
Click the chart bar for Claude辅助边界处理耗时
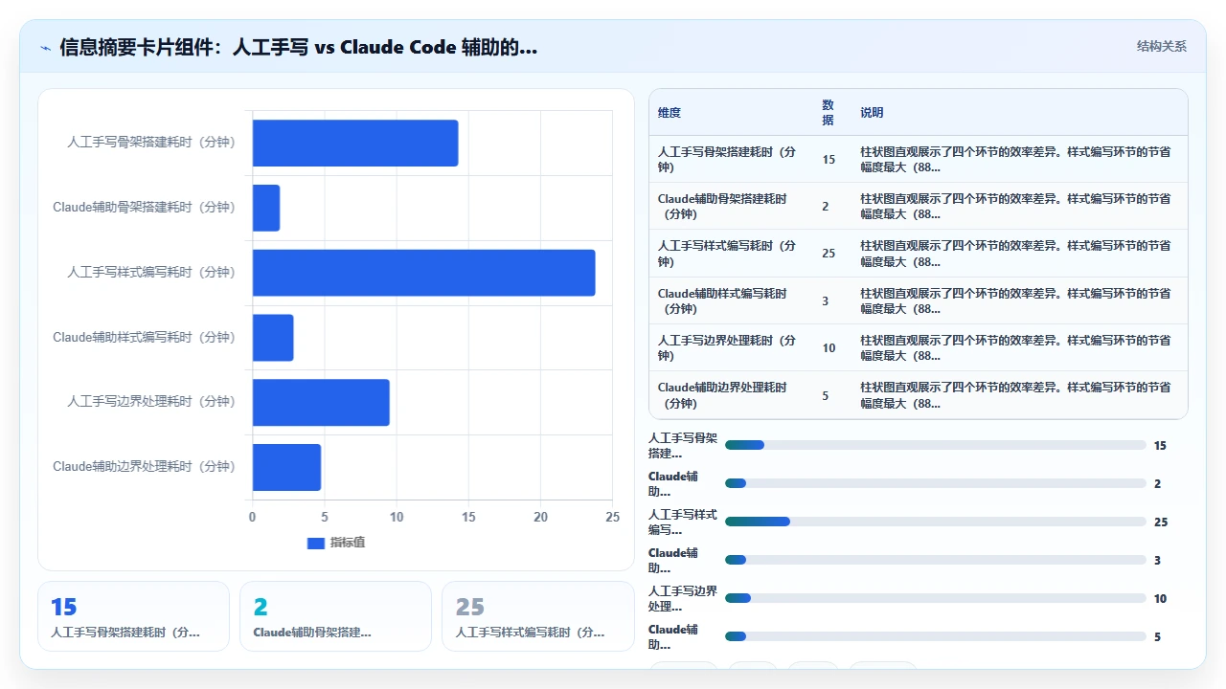(287, 467)
